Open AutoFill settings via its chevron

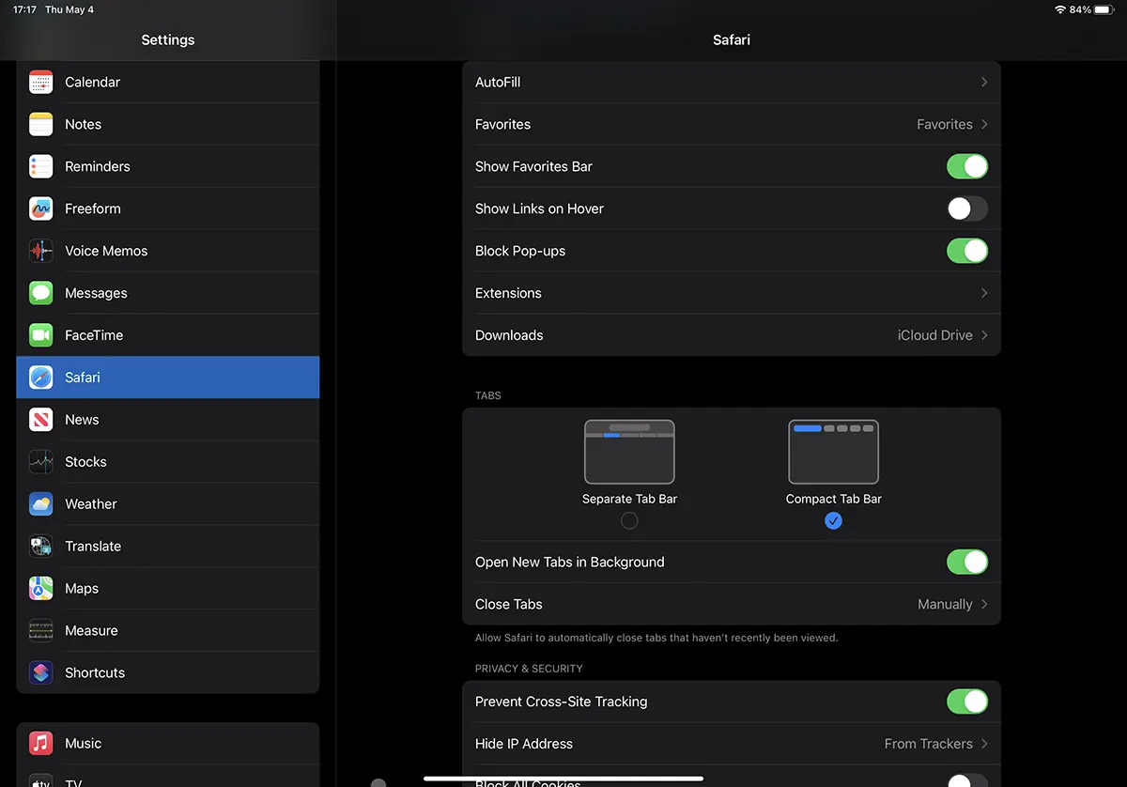(984, 82)
